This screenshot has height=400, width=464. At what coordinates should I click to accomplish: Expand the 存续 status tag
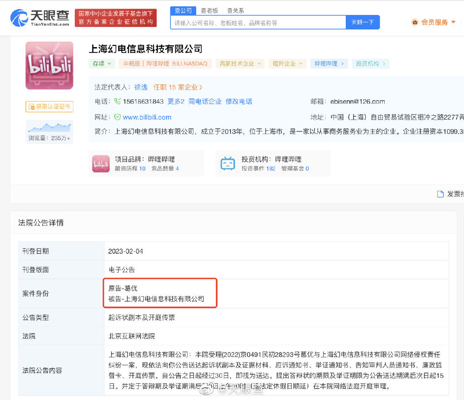coord(102,63)
